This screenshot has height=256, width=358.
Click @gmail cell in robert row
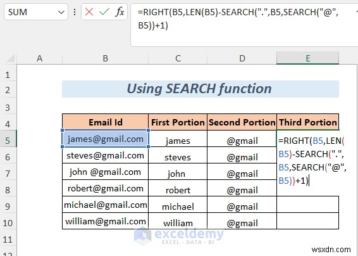(242, 188)
